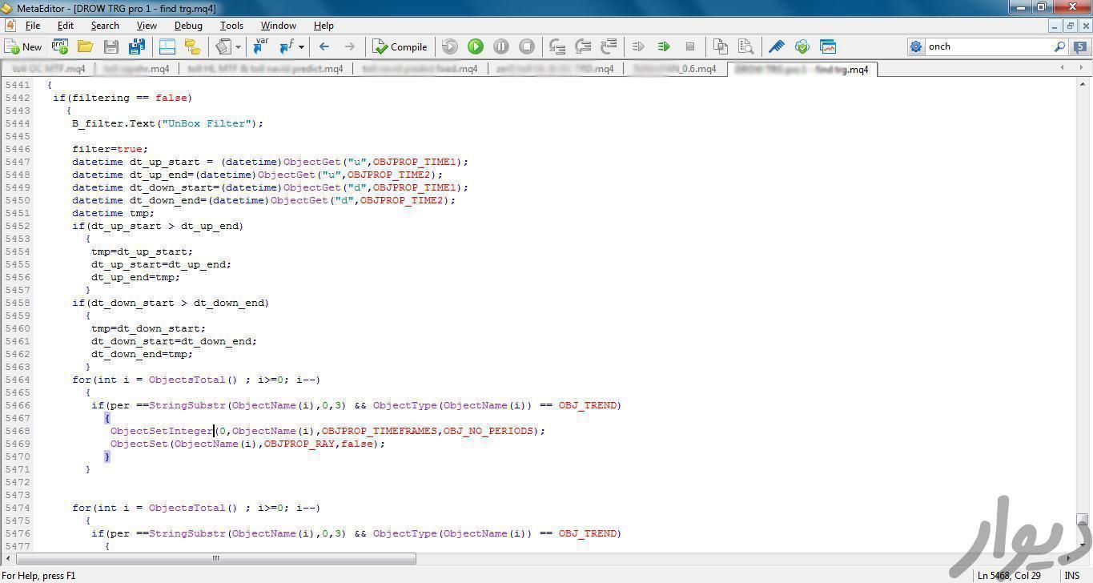Stop profiling square icon
Screen dimensions: 1093x583
[x=689, y=46]
